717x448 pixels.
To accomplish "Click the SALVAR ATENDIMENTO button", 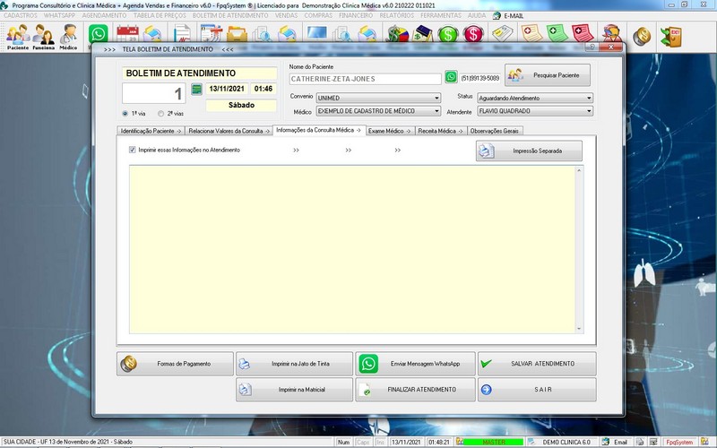I will [536, 364].
